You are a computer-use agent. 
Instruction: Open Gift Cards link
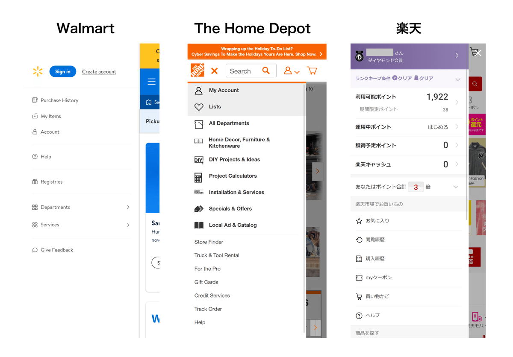[206, 282]
